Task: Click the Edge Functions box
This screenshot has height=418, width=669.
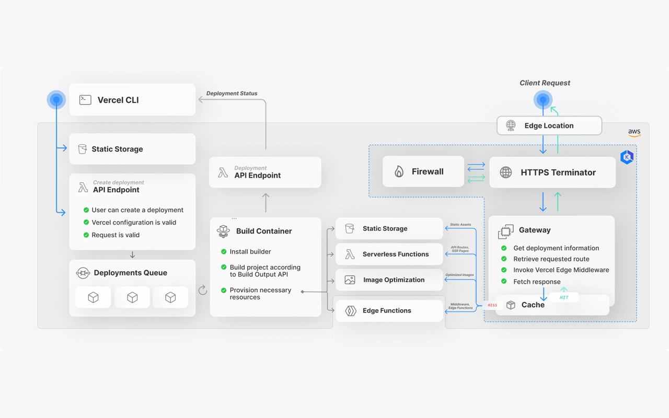Action: (x=389, y=310)
